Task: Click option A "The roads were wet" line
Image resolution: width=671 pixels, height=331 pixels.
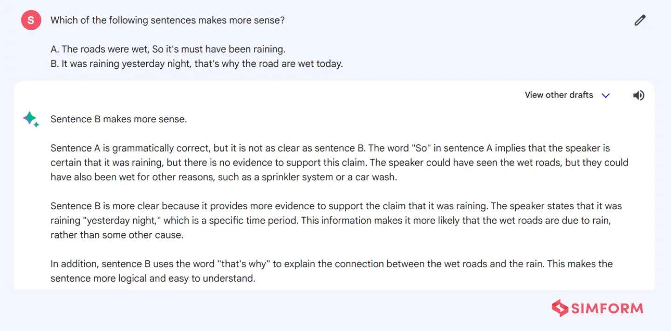Action: pyautogui.click(x=168, y=49)
